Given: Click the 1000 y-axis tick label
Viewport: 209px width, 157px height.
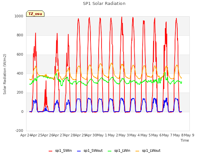Looking at the screenshot, I should click(19, 16).
